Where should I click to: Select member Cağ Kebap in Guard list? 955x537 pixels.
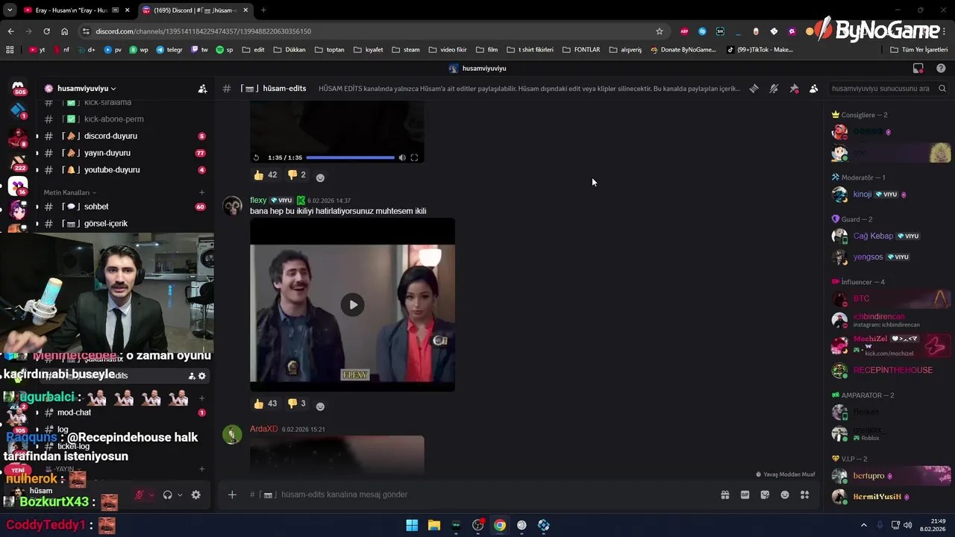click(892, 236)
